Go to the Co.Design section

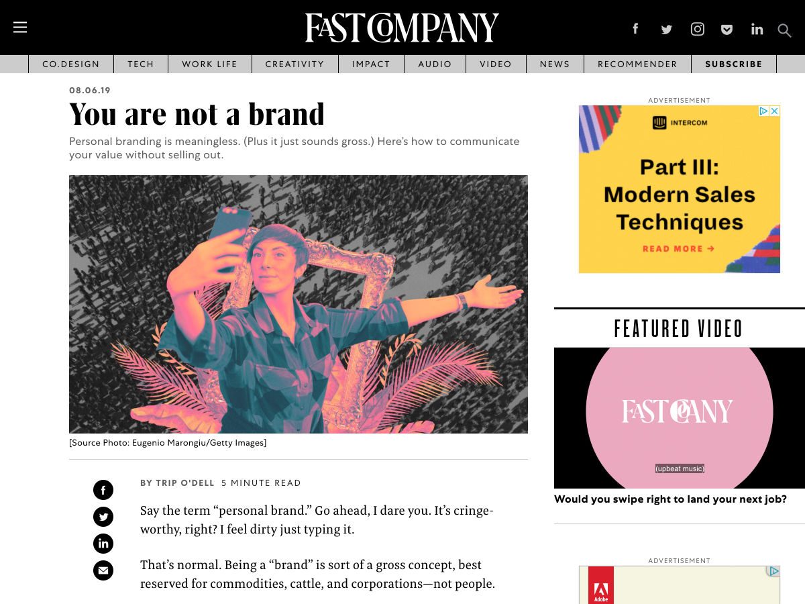tap(70, 64)
